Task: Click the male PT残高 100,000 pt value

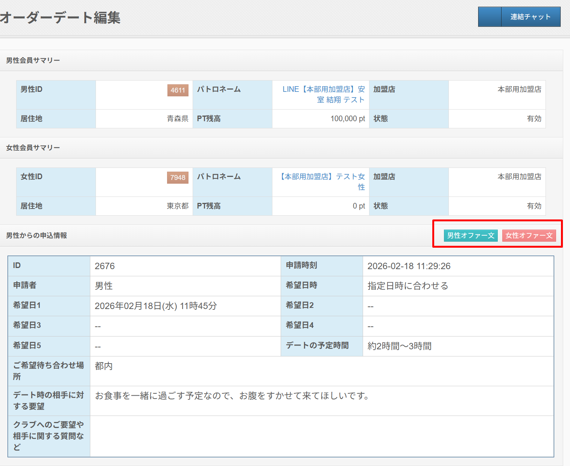Action: [x=347, y=119]
